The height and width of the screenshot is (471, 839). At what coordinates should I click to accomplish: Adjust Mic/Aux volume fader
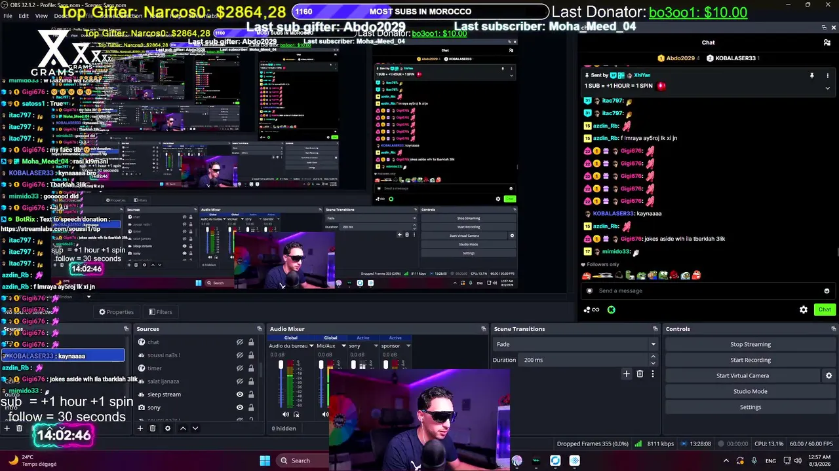tap(321, 364)
